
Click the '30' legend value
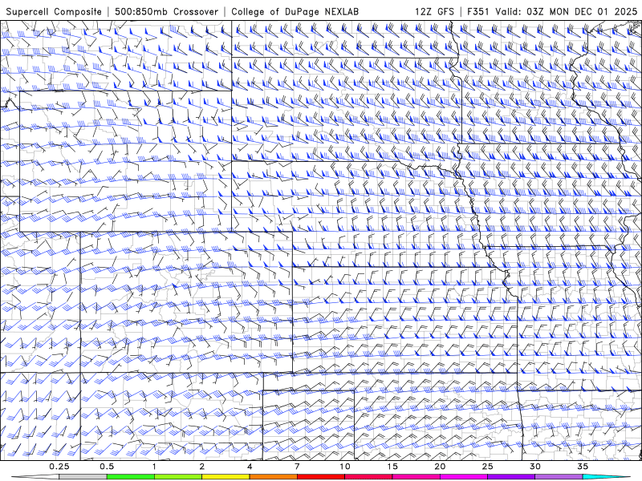[x=535, y=467]
